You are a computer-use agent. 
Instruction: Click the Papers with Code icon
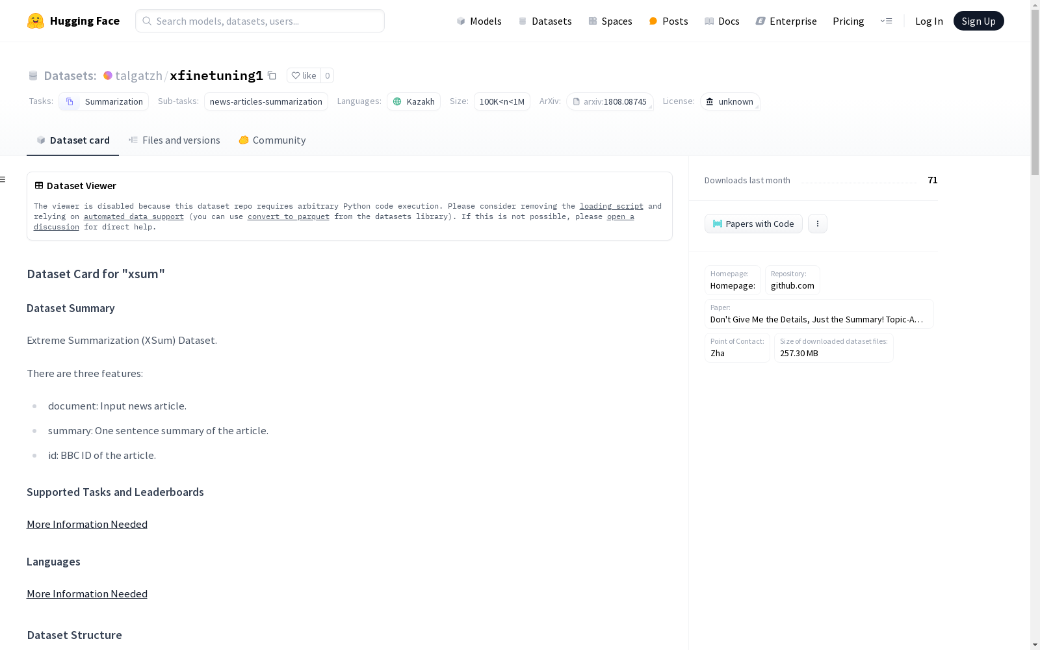point(718,224)
